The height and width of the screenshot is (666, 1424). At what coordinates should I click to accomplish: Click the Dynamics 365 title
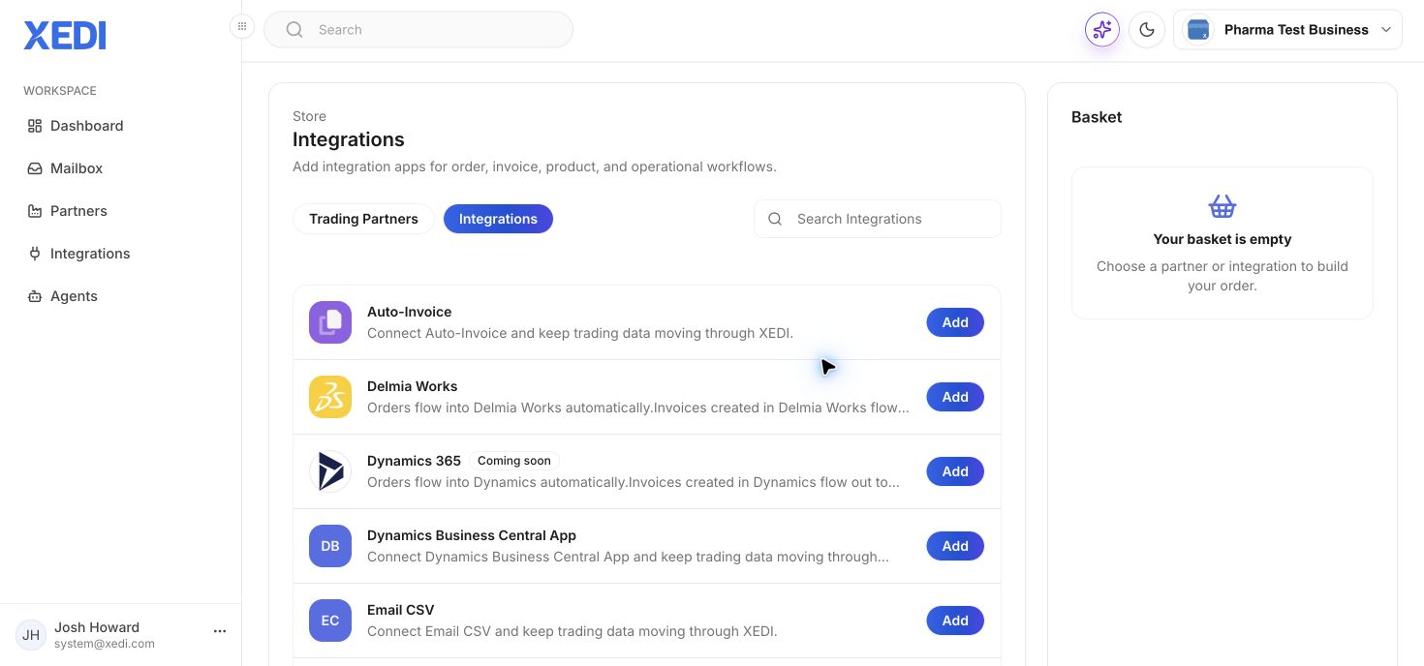414,461
